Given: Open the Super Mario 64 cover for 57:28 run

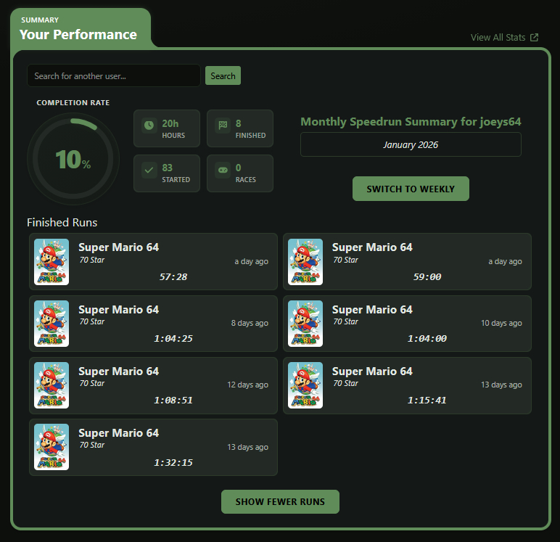Looking at the screenshot, I should [x=52, y=261].
